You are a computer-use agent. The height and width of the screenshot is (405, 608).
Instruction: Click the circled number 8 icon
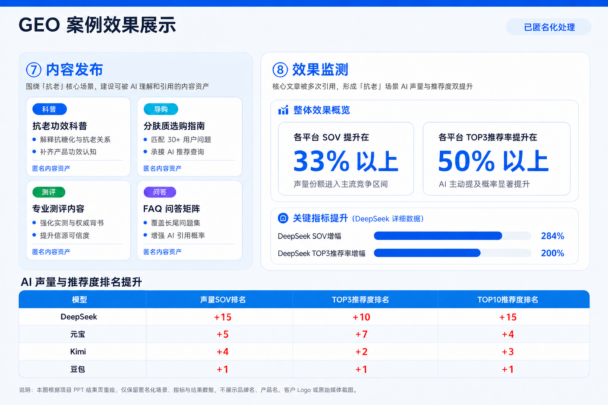[280, 70]
